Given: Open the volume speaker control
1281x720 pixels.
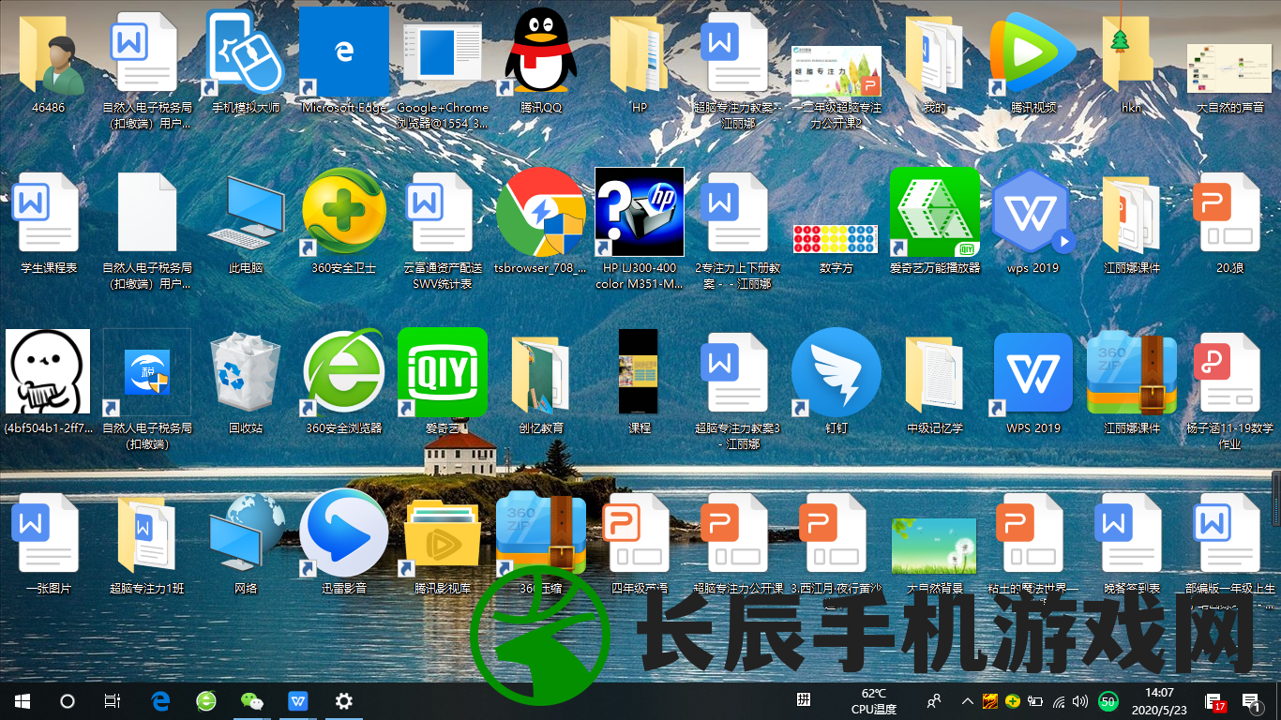Looking at the screenshot, I should [x=1080, y=700].
